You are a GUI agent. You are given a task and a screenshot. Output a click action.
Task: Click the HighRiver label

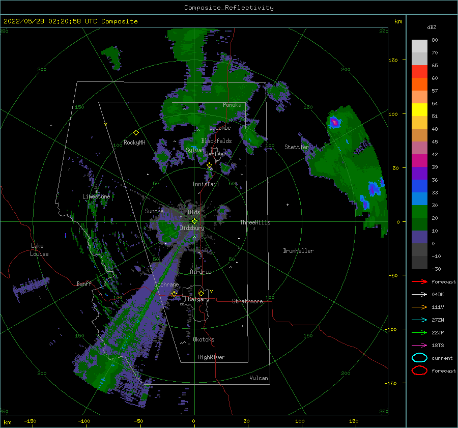tap(211, 357)
